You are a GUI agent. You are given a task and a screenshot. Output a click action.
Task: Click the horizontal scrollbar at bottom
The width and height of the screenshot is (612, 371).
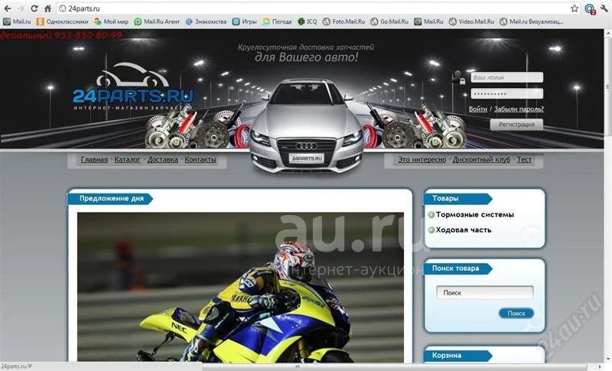pyautogui.click(x=298, y=366)
